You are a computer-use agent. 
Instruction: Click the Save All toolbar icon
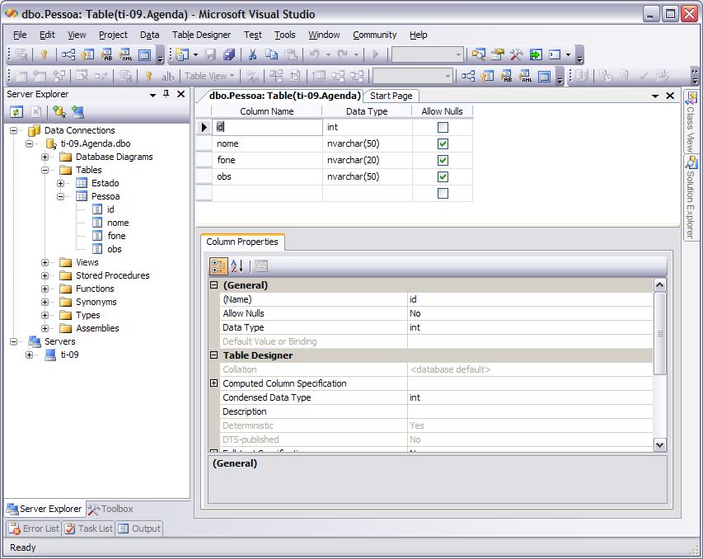point(228,54)
